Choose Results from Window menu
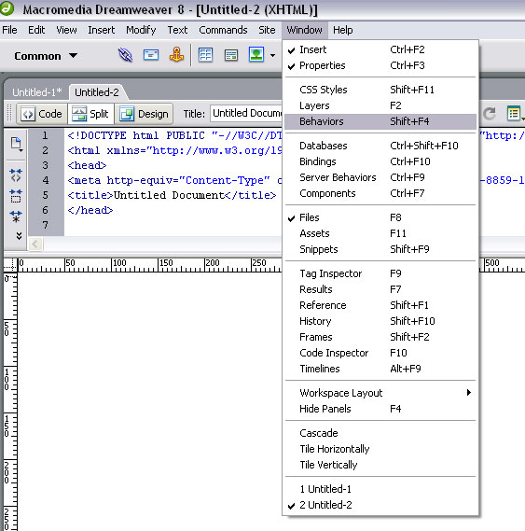 [x=380, y=289]
